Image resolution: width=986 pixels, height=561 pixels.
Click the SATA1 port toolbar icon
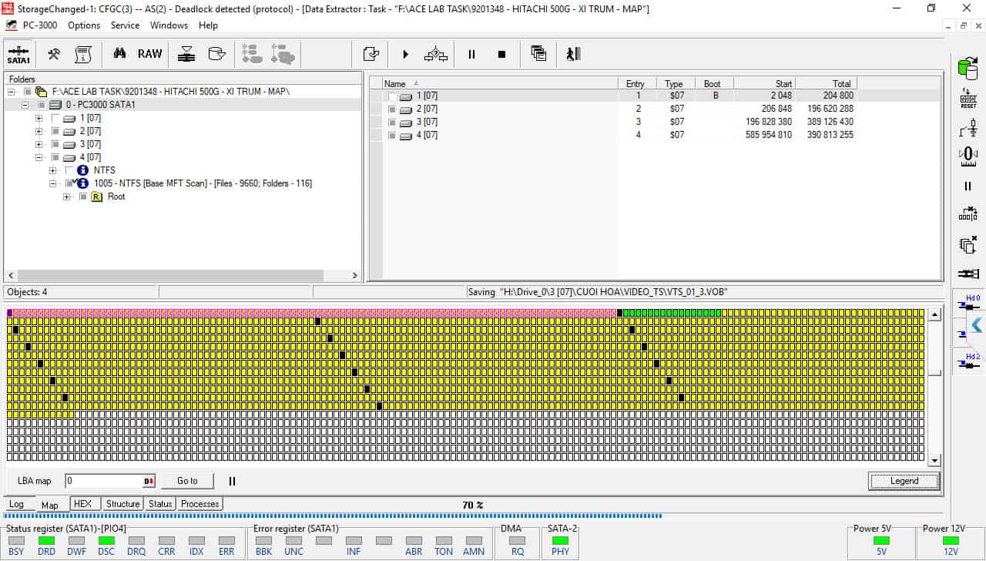pyautogui.click(x=18, y=54)
